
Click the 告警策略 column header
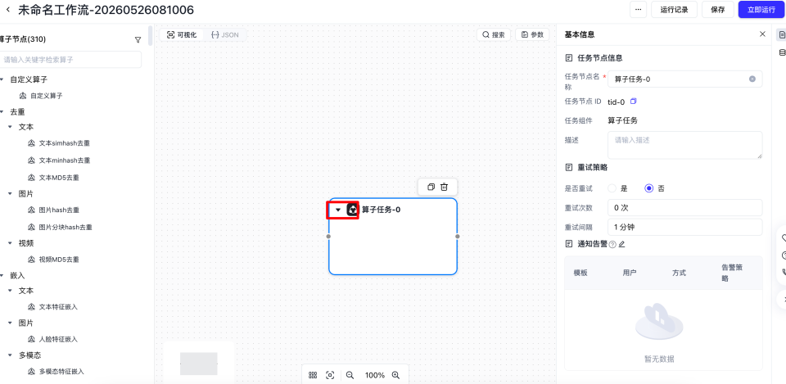click(731, 273)
